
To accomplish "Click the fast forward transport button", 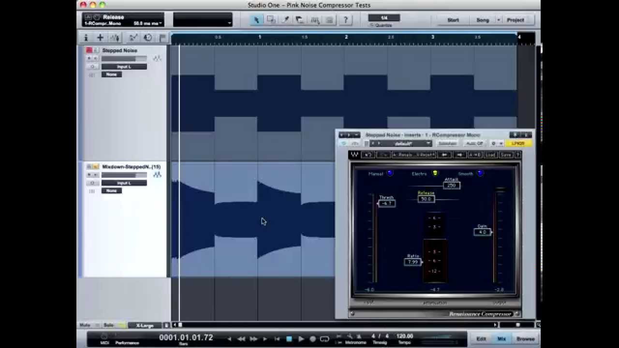I will pos(253,339).
